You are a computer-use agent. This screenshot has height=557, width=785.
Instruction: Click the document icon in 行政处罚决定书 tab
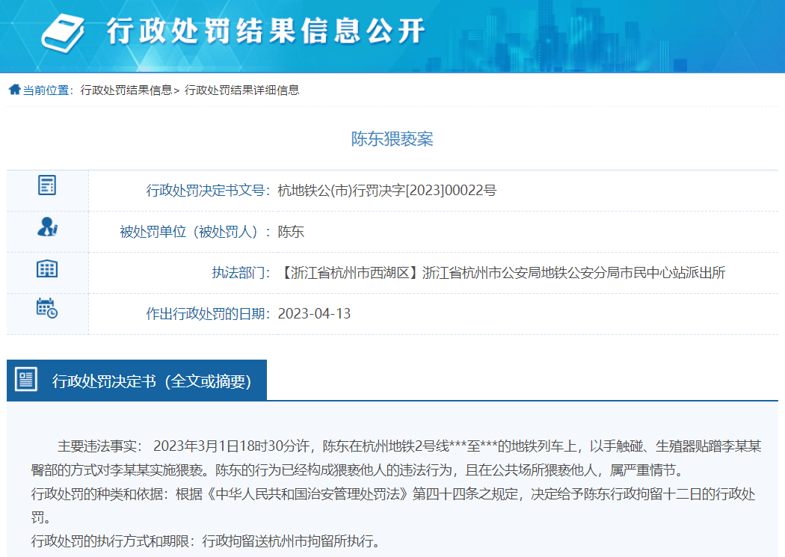(x=26, y=379)
